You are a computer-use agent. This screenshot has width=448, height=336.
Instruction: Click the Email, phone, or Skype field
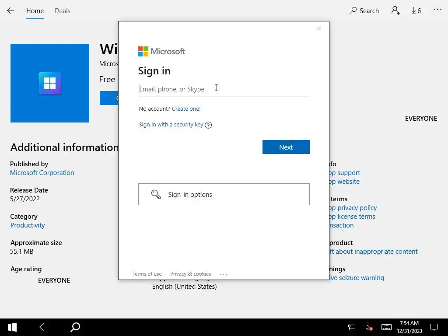pyautogui.click(x=224, y=89)
